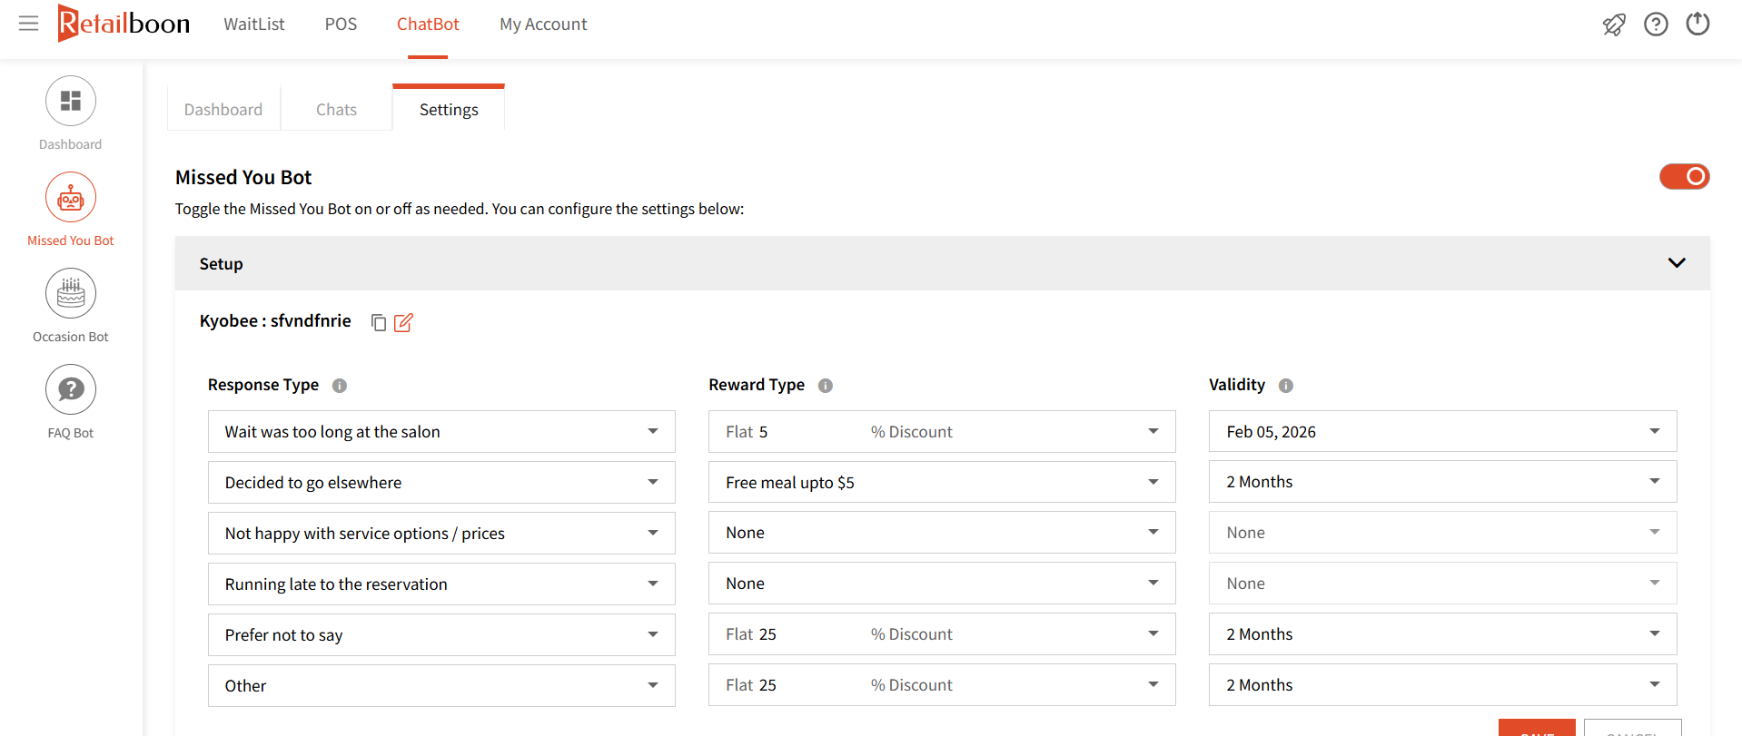Image resolution: width=1742 pixels, height=736 pixels.
Task: Expand Prefer not to say response dropdown
Action: click(x=441, y=634)
